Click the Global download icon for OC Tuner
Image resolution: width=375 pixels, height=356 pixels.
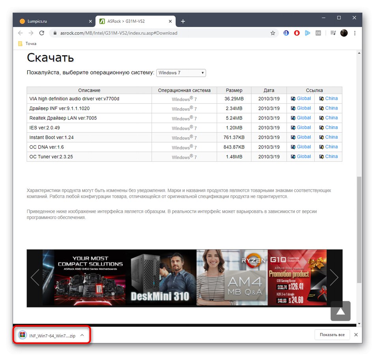293,157
